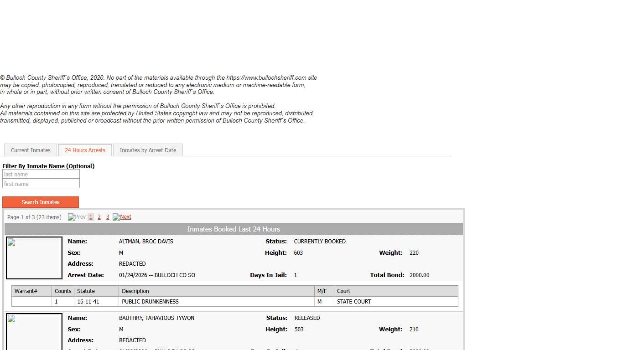Jump to page 2 of results
Screen dimensions: 623x350
click(99, 217)
